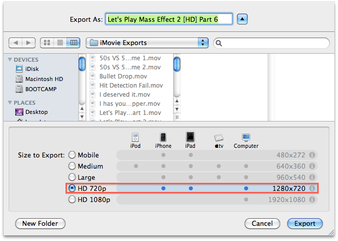Image resolution: width=338 pixels, height=241 pixels.
Task: Show info for 960x540 size
Action: tap(312, 177)
